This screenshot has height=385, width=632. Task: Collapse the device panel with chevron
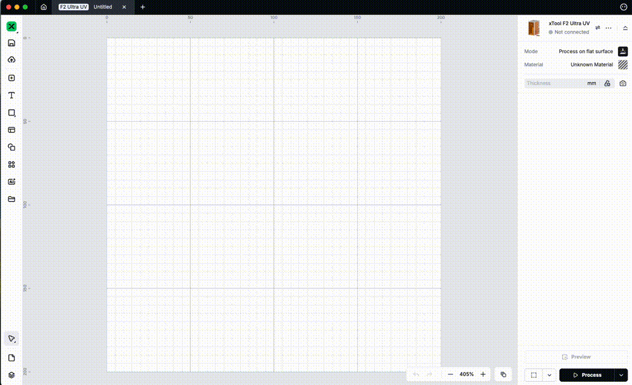[625, 28]
